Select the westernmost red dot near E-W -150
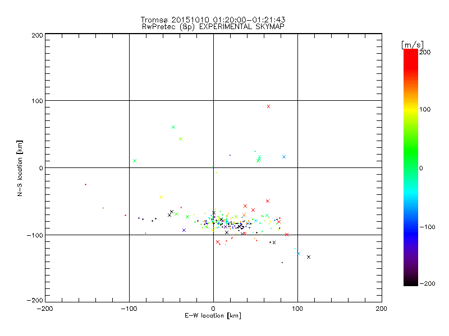 [x=86, y=185]
